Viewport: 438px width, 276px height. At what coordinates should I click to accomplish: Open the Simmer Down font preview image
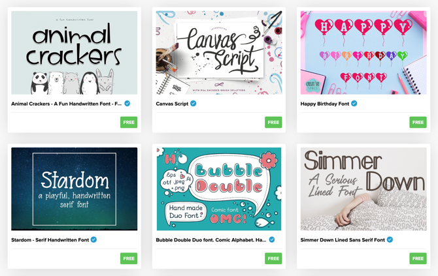point(363,189)
